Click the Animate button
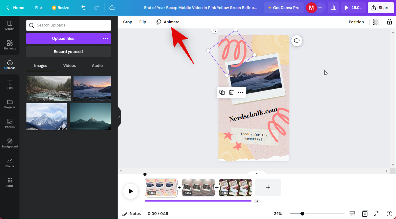The image size is (396, 219). (x=168, y=22)
